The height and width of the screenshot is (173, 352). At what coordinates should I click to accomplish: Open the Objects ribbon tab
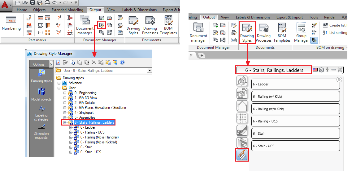[x=39, y=10]
